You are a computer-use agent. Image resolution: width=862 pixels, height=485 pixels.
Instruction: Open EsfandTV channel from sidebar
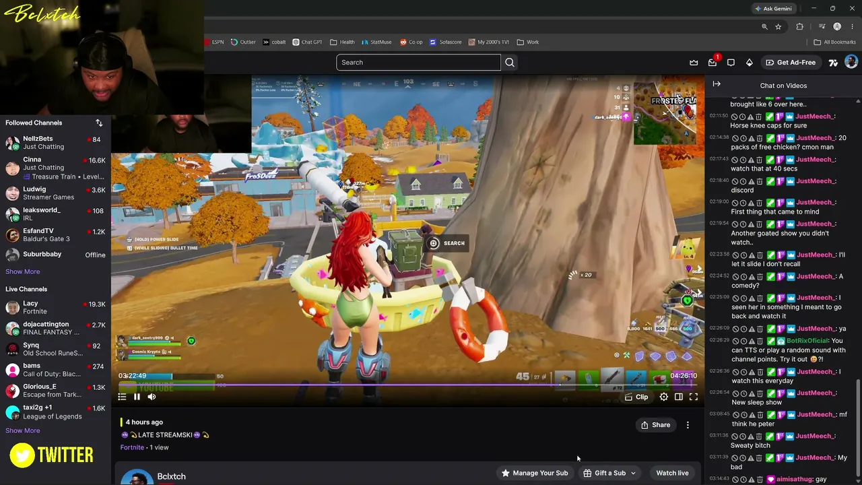coord(55,235)
